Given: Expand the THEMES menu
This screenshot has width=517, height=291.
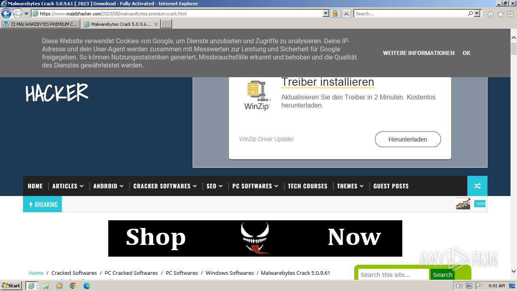Looking at the screenshot, I should click(350, 186).
